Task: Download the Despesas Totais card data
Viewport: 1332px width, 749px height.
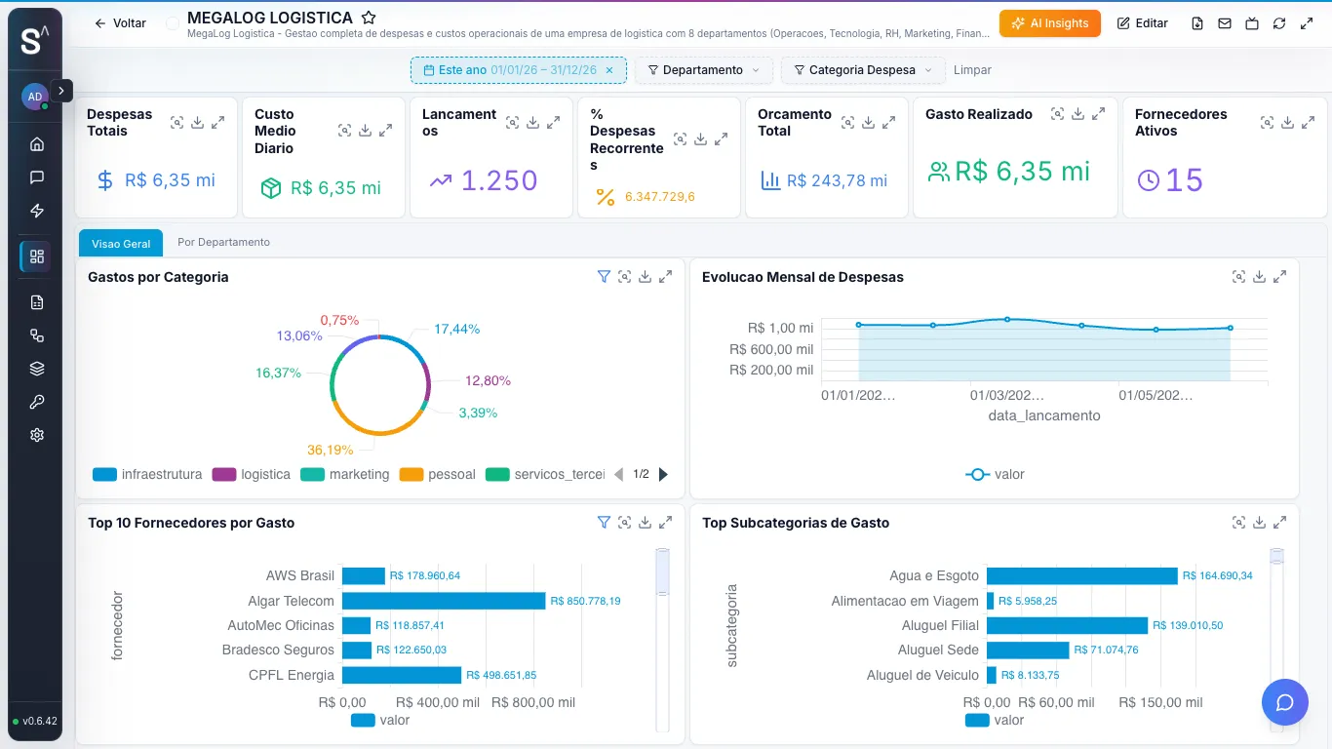Action: point(197,123)
